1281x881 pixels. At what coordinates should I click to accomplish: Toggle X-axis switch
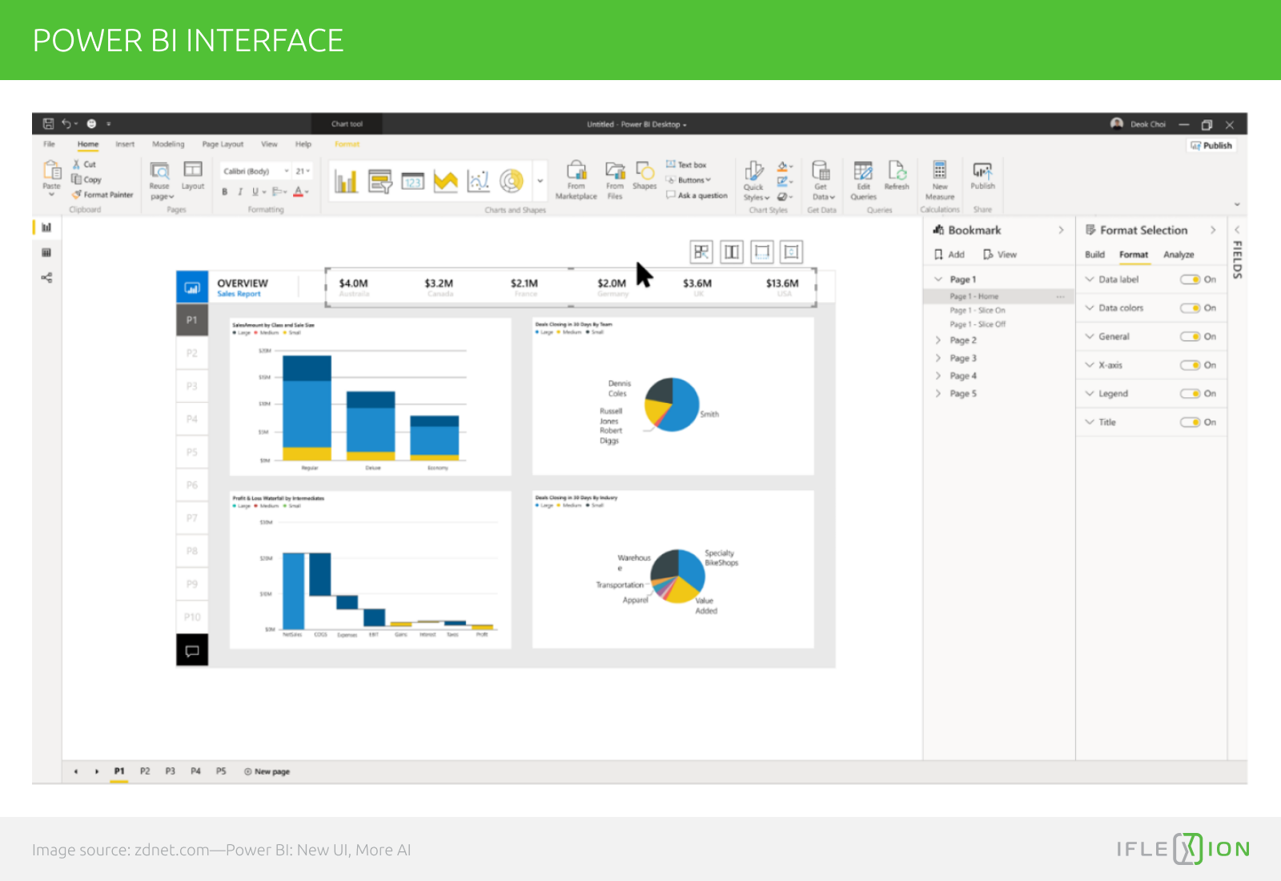[1191, 365]
